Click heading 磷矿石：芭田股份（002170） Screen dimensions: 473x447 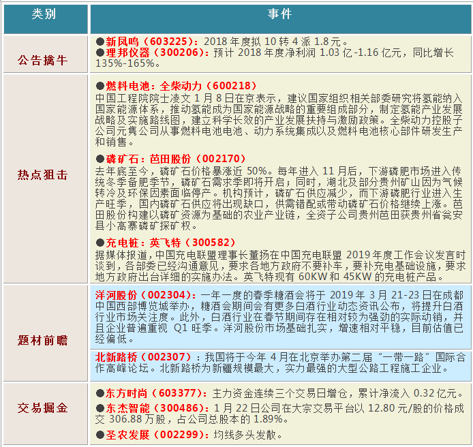point(176,159)
